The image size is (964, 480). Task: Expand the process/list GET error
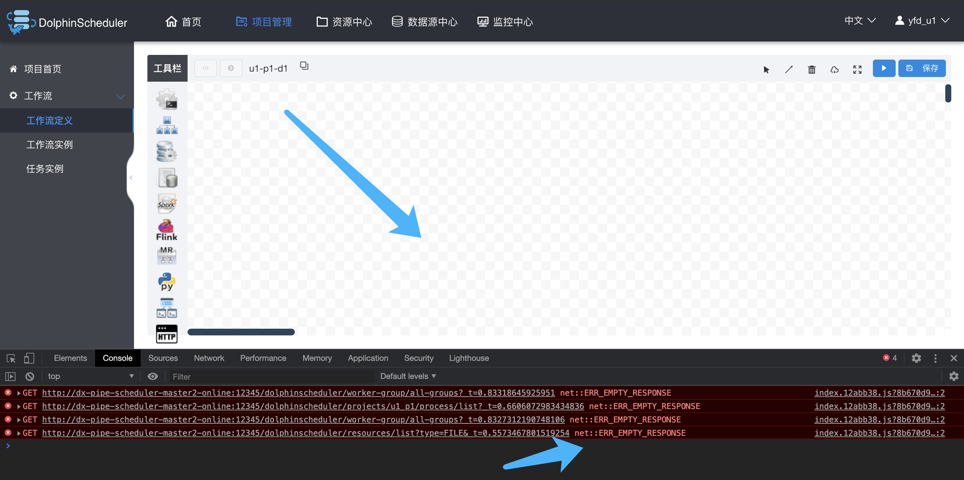(x=19, y=407)
